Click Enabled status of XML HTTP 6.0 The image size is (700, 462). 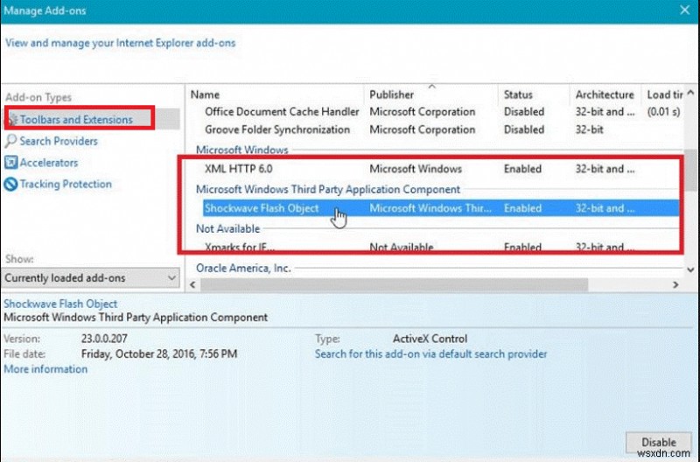click(522, 169)
